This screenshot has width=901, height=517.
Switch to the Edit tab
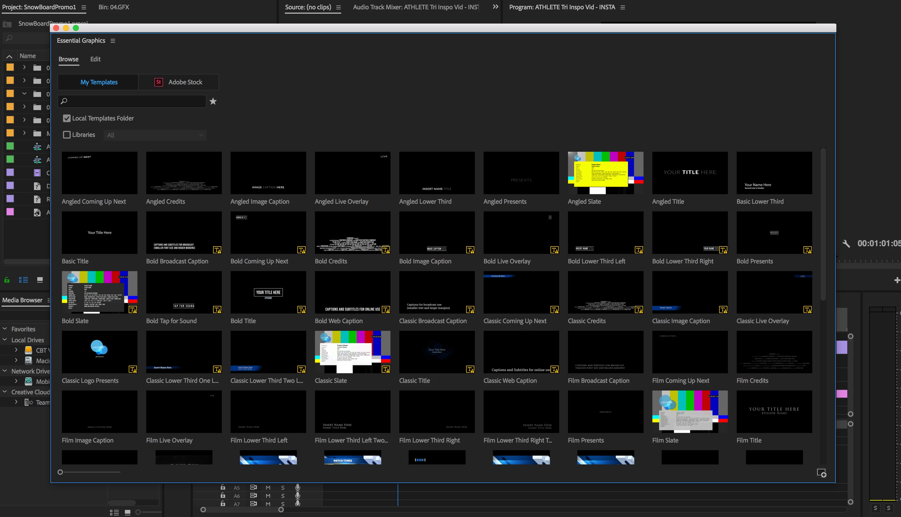tap(95, 59)
